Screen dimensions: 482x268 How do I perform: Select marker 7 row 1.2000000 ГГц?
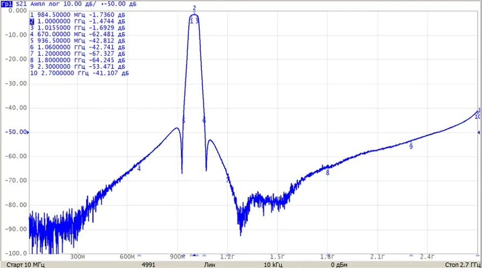(78, 53)
